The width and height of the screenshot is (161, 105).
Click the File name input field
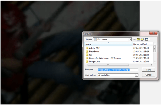click(x=118, y=70)
